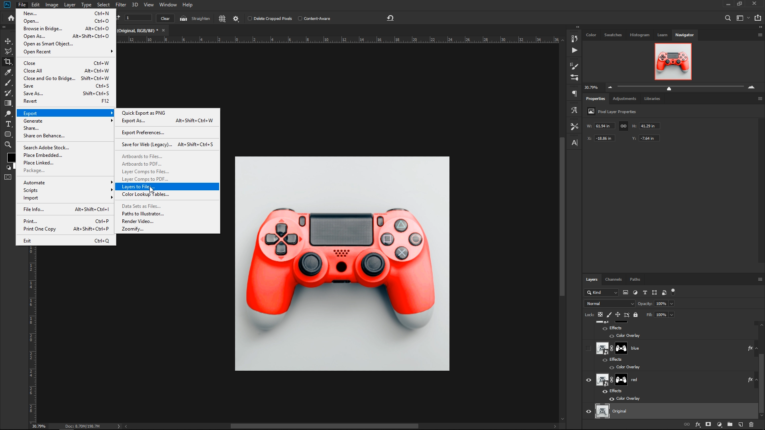Toggle Delete Cropped Pixels checkbox
765x430 pixels.
point(250,18)
